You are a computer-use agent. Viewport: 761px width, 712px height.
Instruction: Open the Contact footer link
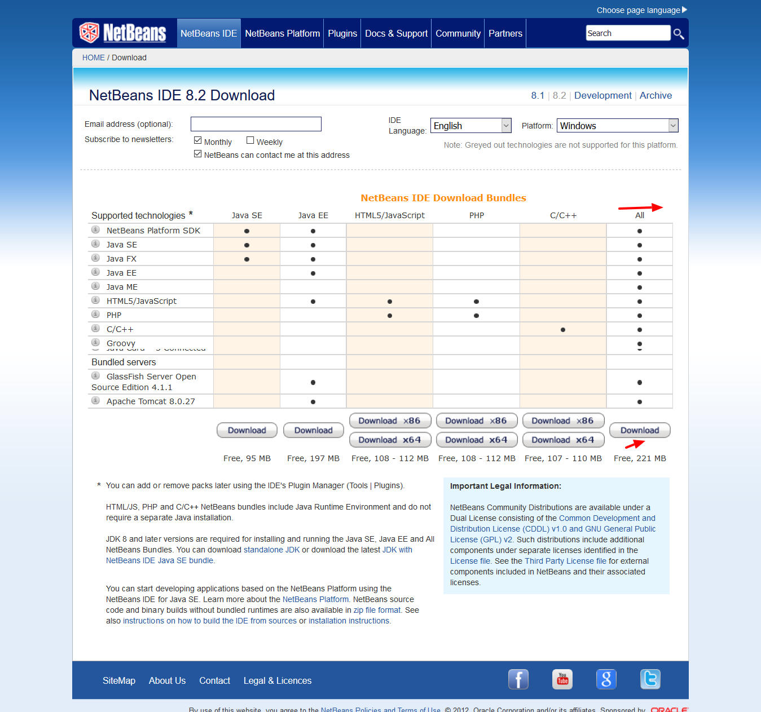[214, 680]
